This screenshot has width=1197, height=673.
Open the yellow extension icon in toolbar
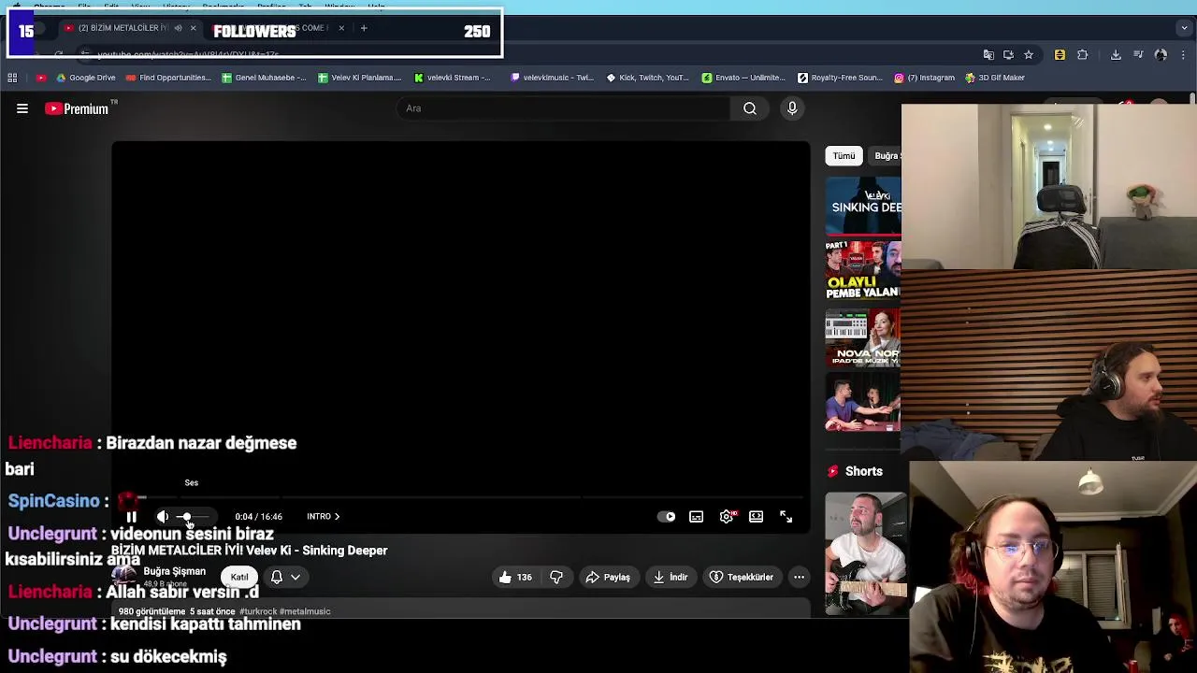click(x=1060, y=55)
